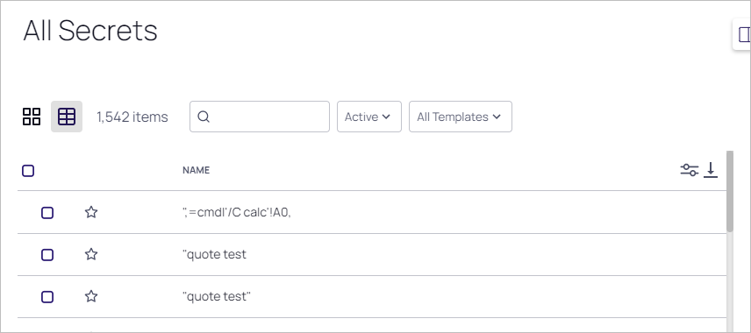
Task: Open the ",=cmd|'/C calc'!A0, secret
Action: [x=237, y=212]
